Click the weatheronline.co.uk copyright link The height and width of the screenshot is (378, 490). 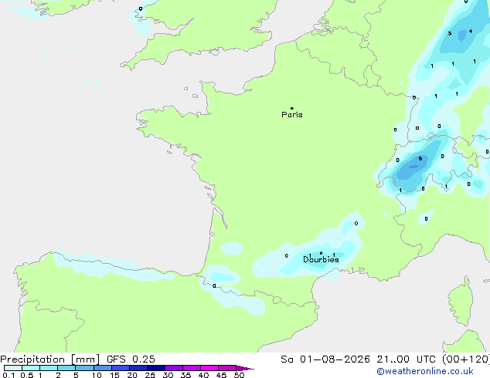(x=425, y=371)
